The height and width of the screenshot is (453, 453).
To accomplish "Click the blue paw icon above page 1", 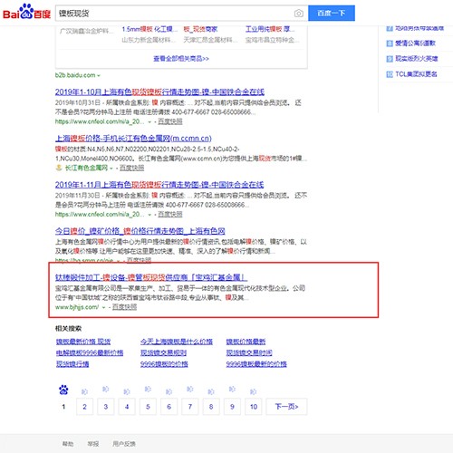I will 63,390.
